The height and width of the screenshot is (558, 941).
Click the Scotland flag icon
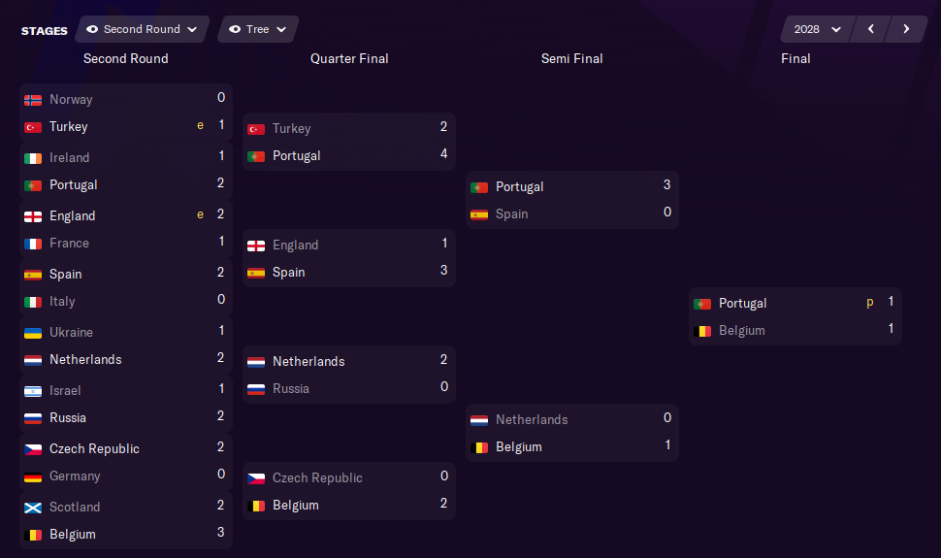pyautogui.click(x=33, y=508)
